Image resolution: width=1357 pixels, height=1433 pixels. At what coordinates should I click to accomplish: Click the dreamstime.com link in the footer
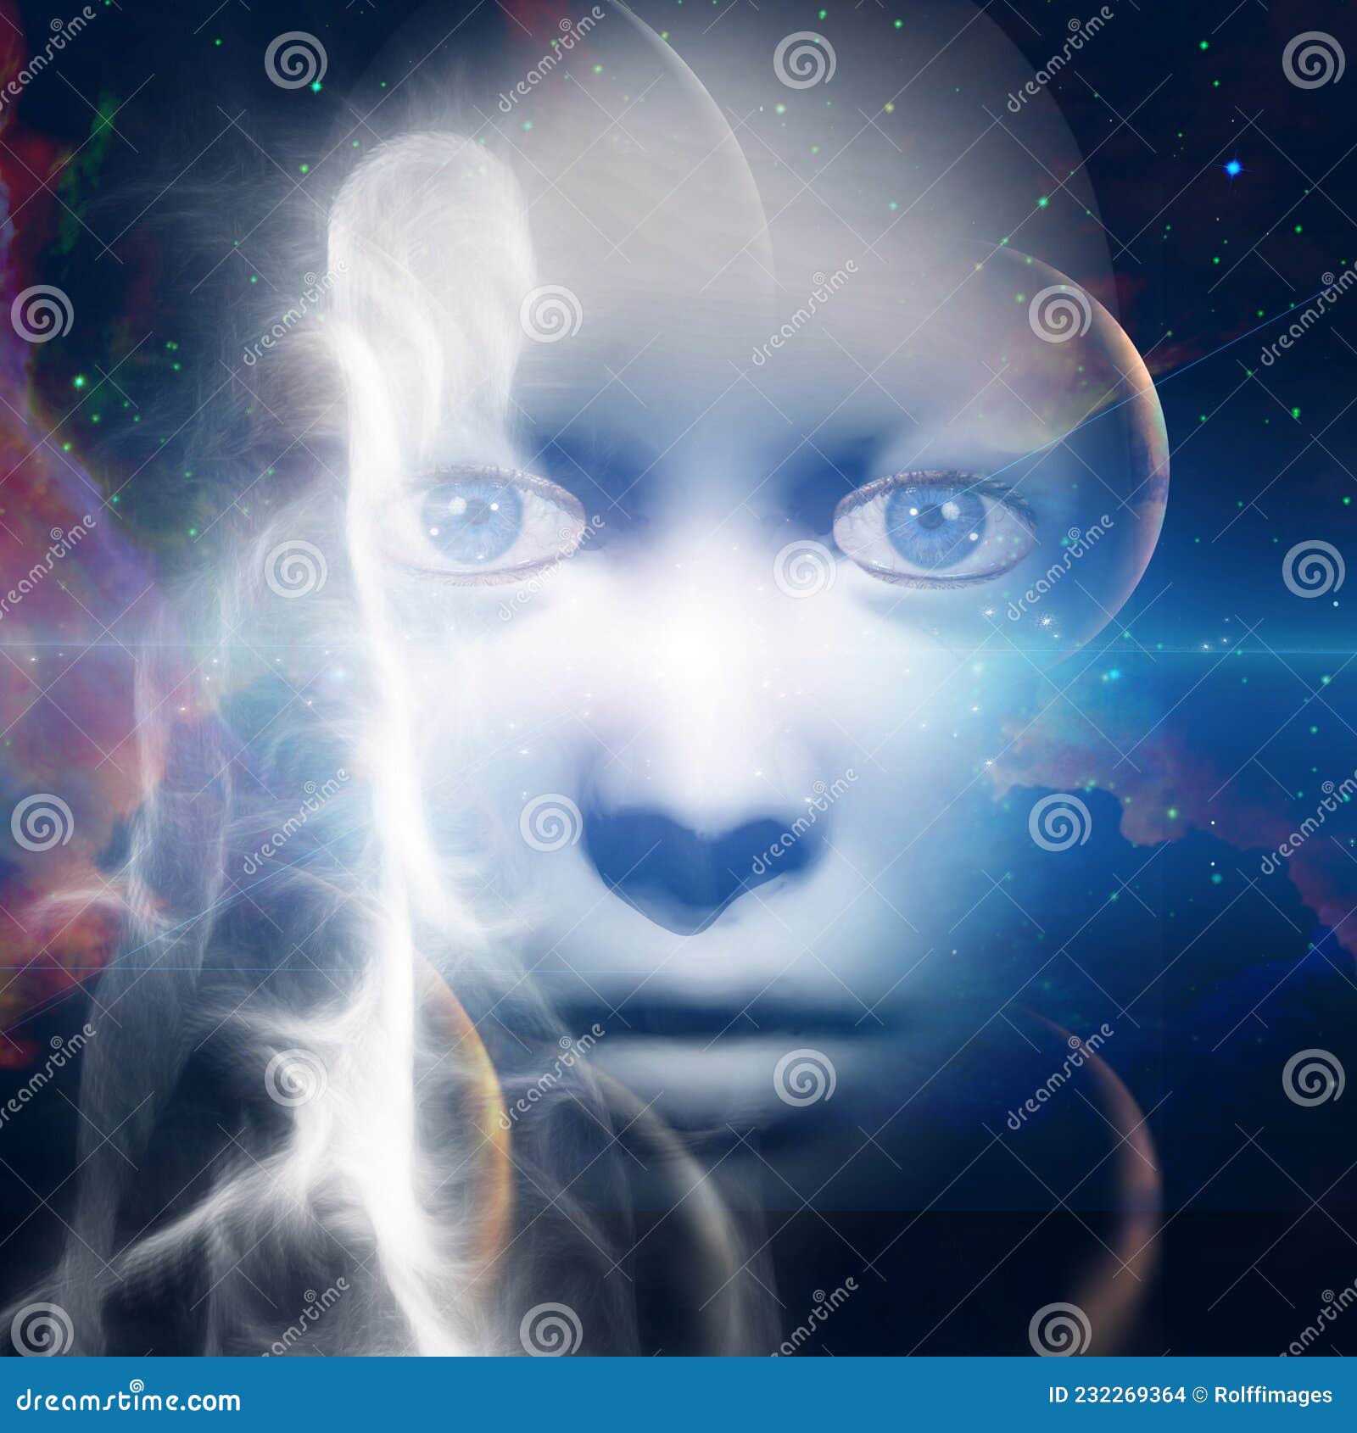tap(127, 1397)
